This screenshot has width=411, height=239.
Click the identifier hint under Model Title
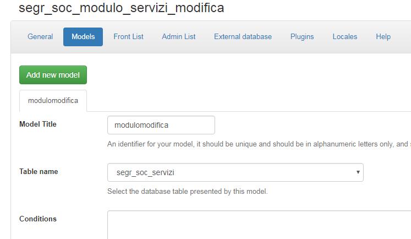coord(259,144)
